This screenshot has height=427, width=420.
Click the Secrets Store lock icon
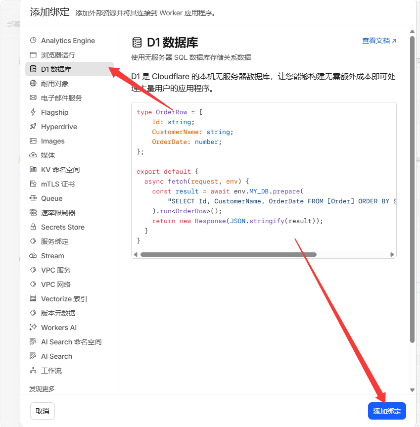(x=33, y=227)
